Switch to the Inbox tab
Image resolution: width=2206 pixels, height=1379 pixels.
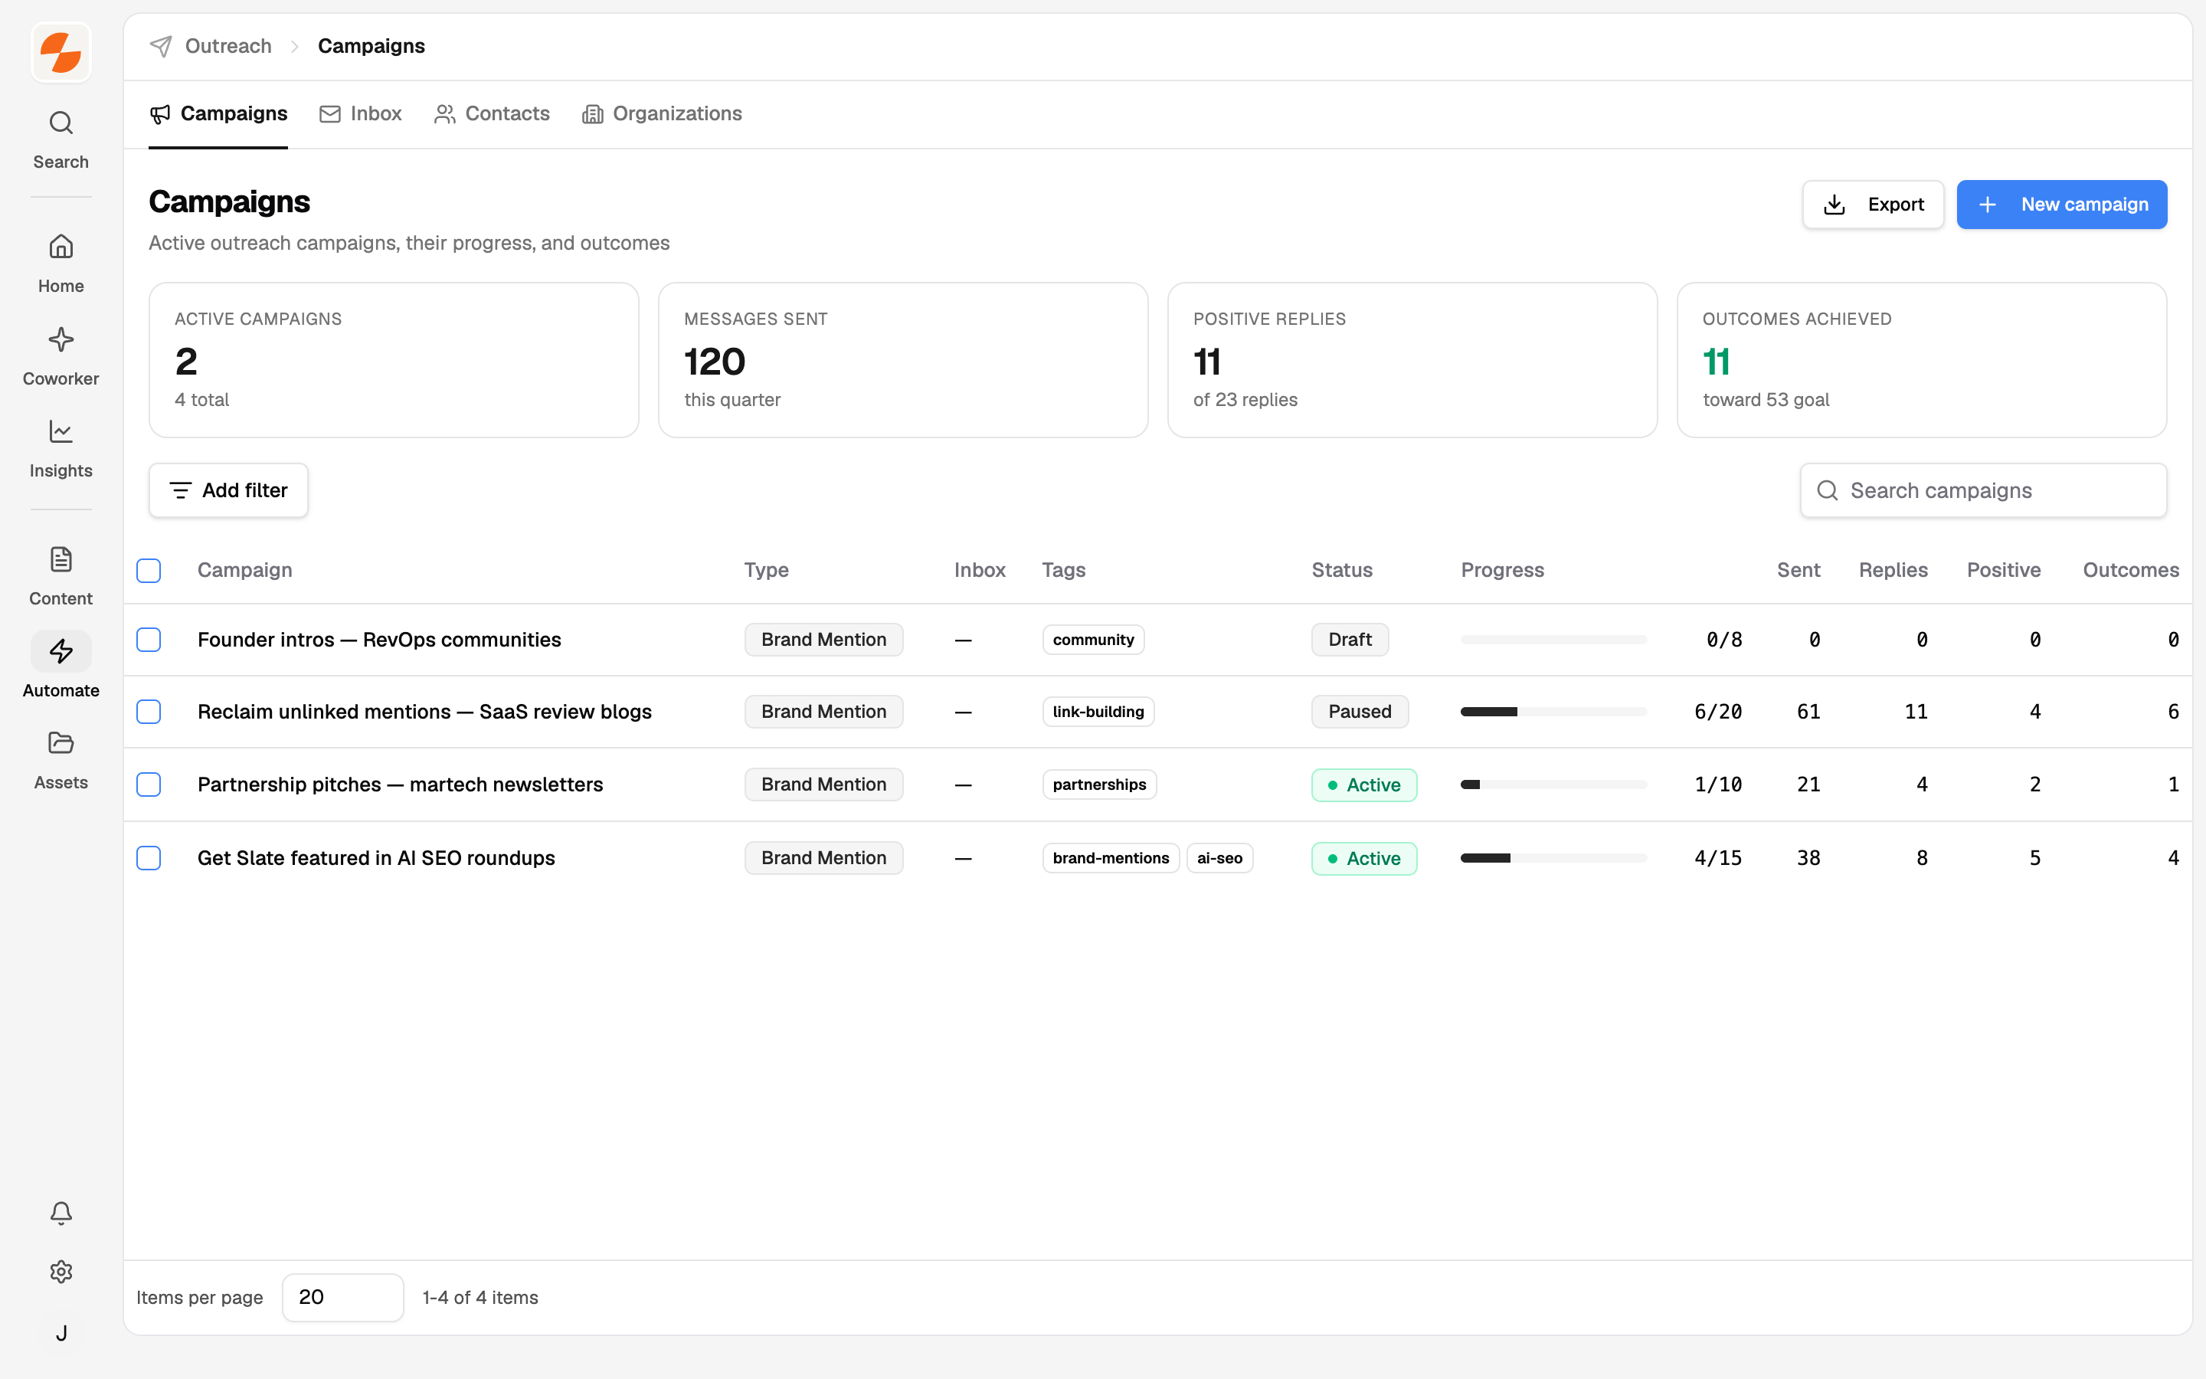click(x=360, y=114)
